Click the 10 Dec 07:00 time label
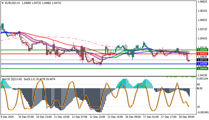 26,117
